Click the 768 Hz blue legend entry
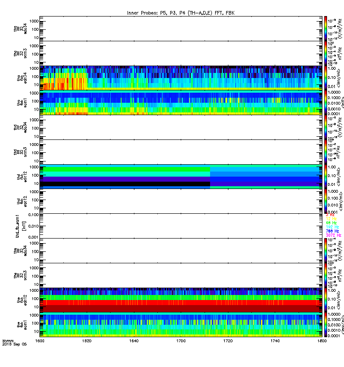This screenshot has width=344, height=367. [x=332, y=231]
